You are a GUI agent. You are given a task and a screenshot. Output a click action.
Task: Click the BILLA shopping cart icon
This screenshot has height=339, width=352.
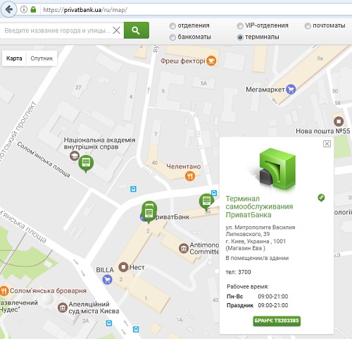(x=107, y=280)
